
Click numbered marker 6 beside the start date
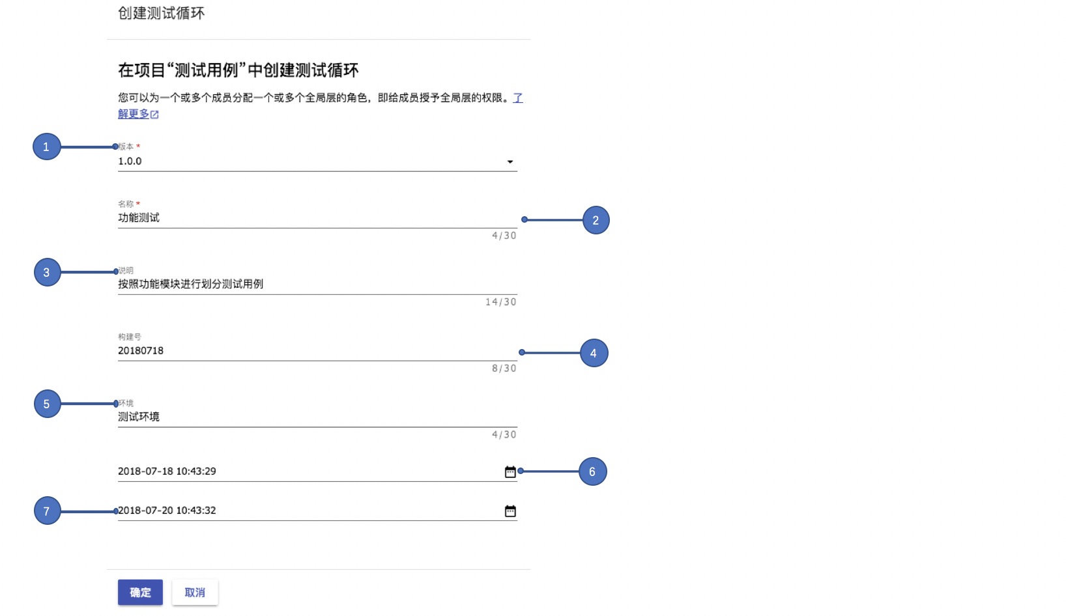[x=592, y=471]
